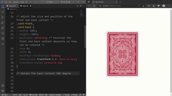Open a new browser tab
The image size is (172, 96).
coord(120,2)
